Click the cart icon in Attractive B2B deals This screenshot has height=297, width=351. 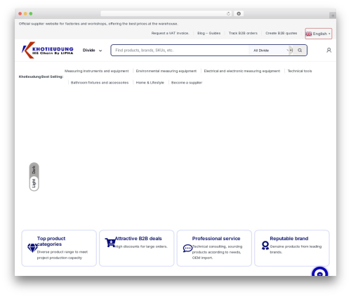click(110, 242)
